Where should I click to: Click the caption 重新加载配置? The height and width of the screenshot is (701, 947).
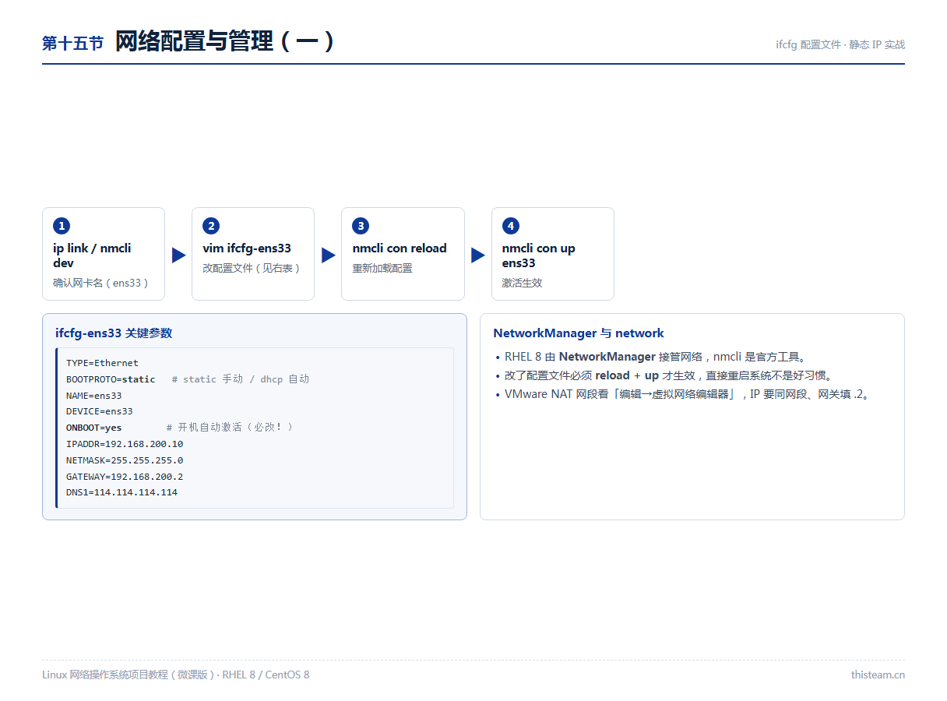click(382, 268)
